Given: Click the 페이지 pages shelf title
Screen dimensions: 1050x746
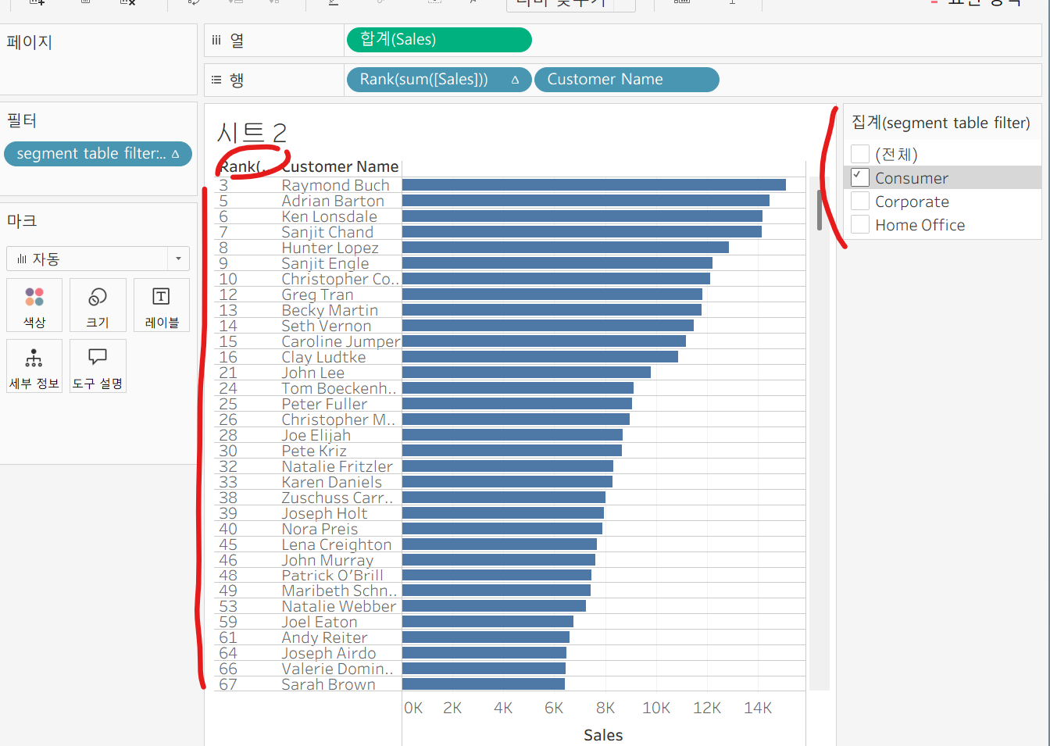Looking at the screenshot, I should 30,42.
